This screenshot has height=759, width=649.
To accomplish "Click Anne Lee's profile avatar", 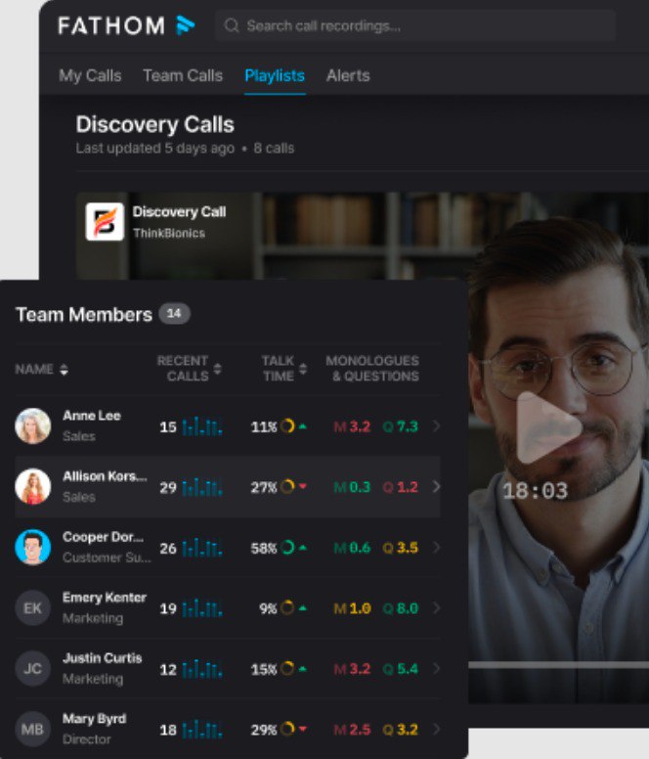I will tap(32, 425).
